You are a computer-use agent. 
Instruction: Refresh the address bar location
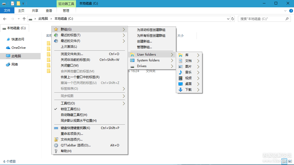233,19
